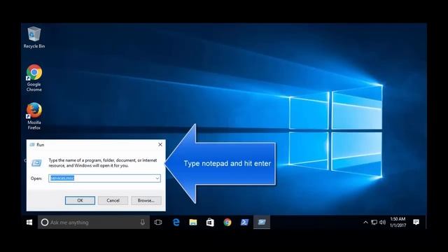The width and height of the screenshot is (448, 252).
Task: Expand the Open combo box dropdown arrow
Action: point(157,178)
